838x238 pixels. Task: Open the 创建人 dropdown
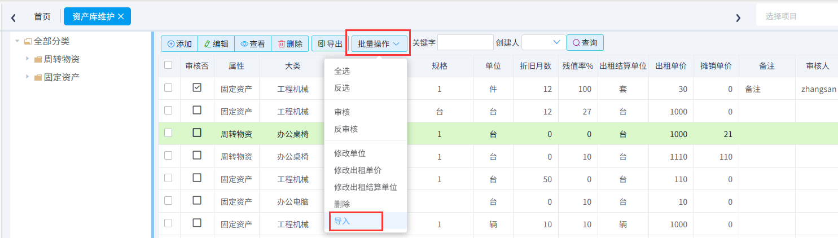(544, 43)
